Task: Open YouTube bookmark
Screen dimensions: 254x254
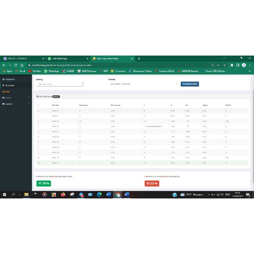Action: [x=35, y=71]
